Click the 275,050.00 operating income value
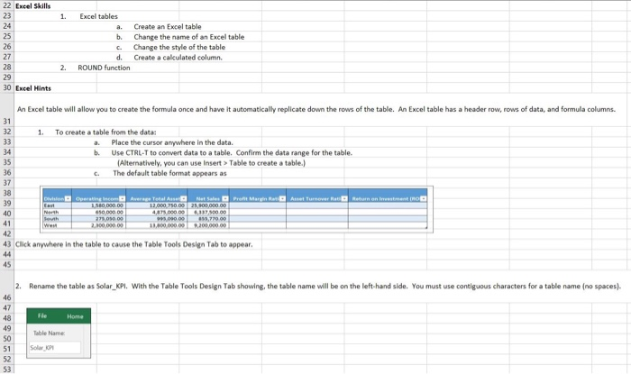The image size is (631, 374). pos(109,219)
